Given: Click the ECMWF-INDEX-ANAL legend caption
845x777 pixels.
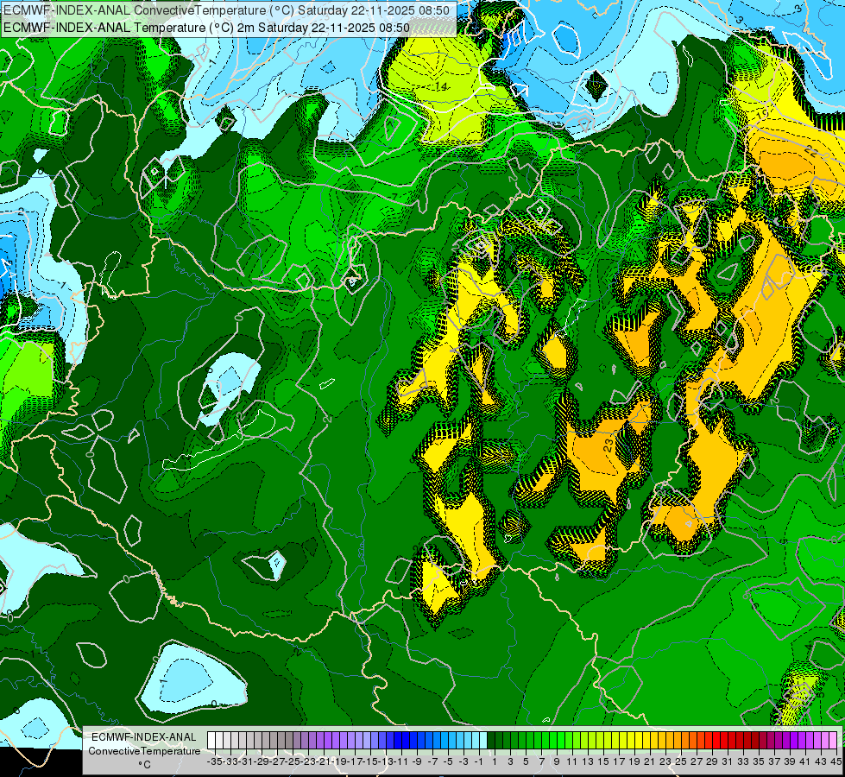Looking at the screenshot, I should tap(144, 737).
